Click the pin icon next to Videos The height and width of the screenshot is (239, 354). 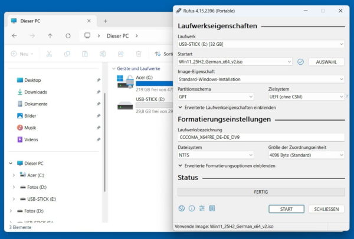point(99,140)
